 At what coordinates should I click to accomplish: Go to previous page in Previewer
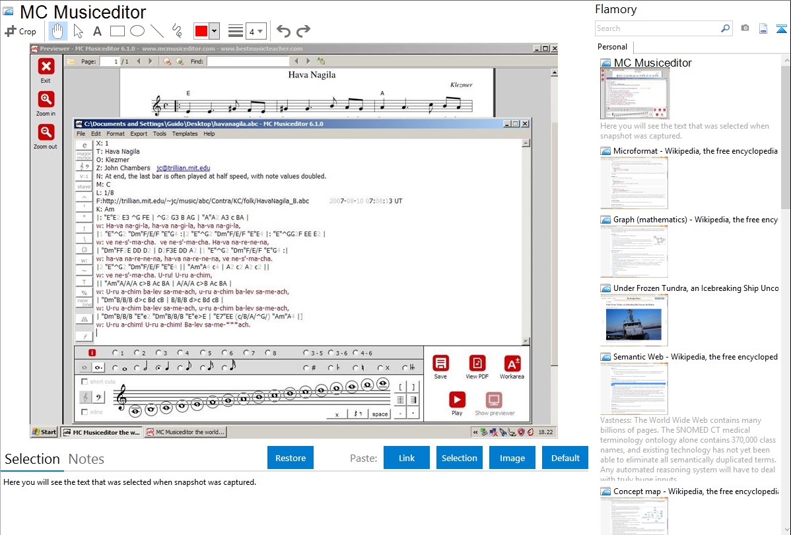139,61
